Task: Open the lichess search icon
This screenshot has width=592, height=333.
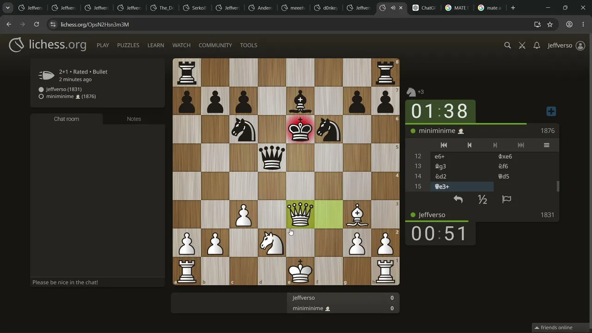Action: [x=507, y=45]
